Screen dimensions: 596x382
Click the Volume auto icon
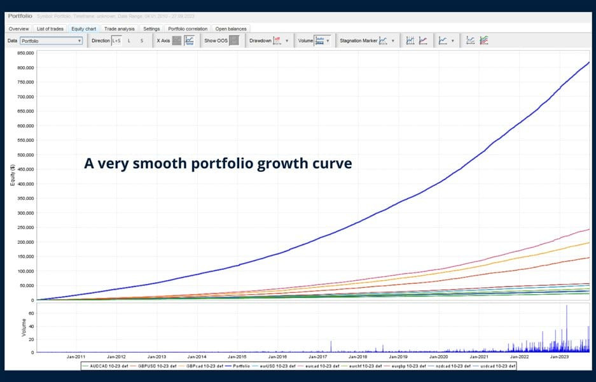tap(320, 41)
